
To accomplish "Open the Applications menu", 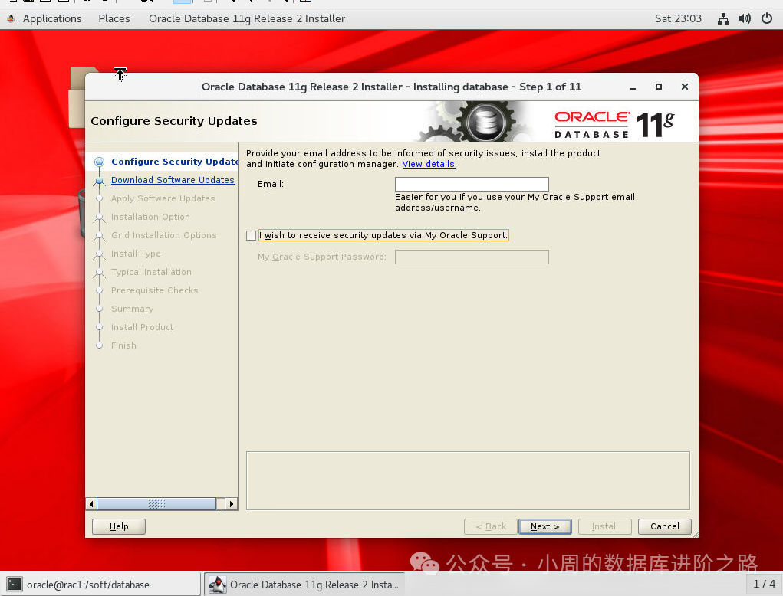I will point(52,18).
